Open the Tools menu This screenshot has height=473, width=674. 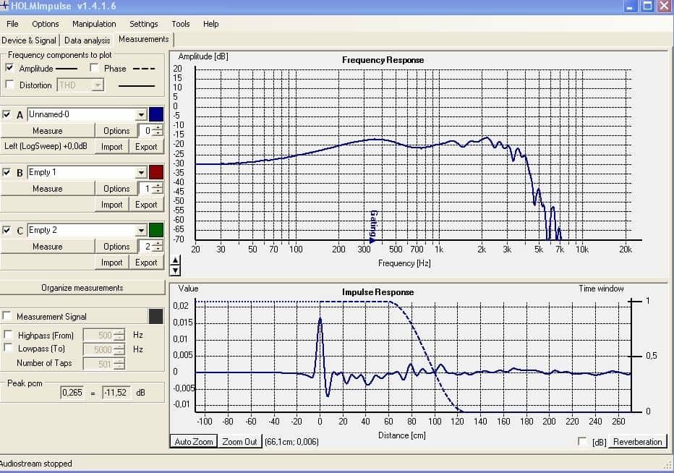pos(181,24)
